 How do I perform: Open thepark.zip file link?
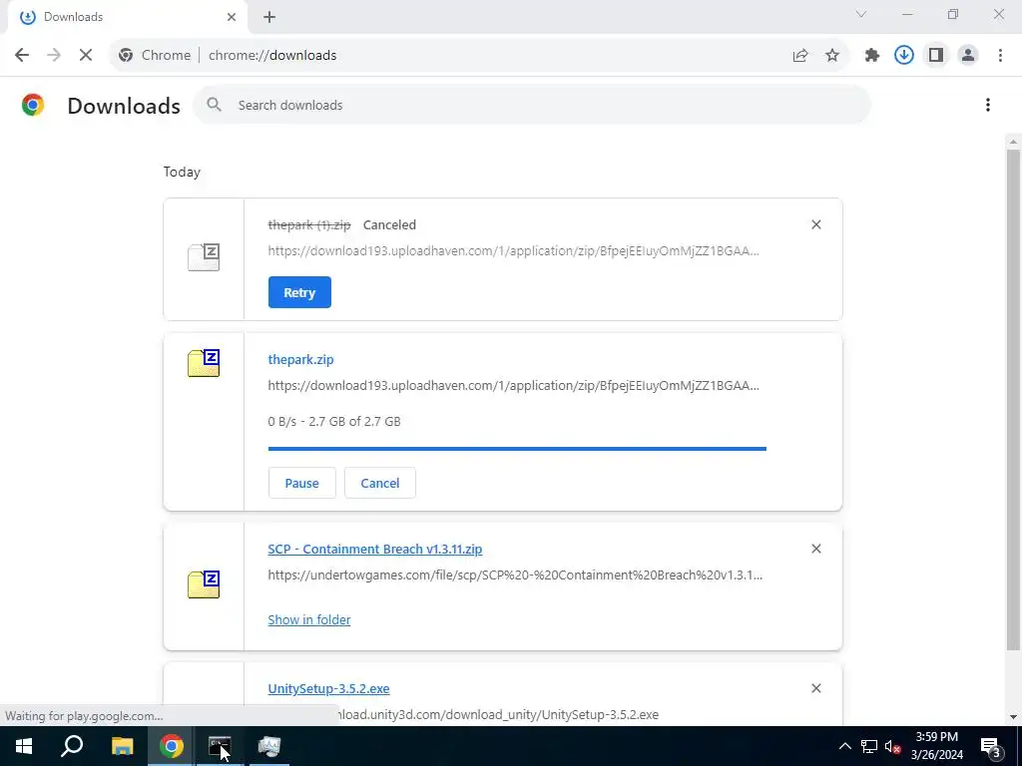pyautogui.click(x=300, y=359)
